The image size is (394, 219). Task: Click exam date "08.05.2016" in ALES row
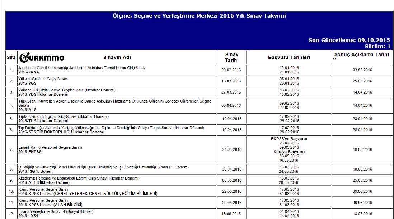tap(232, 180)
